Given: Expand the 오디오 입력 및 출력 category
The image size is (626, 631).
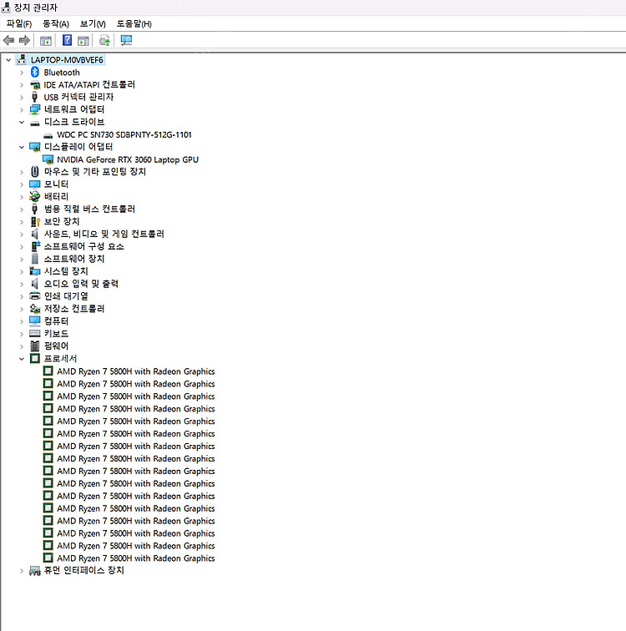Looking at the screenshot, I should [x=22, y=284].
